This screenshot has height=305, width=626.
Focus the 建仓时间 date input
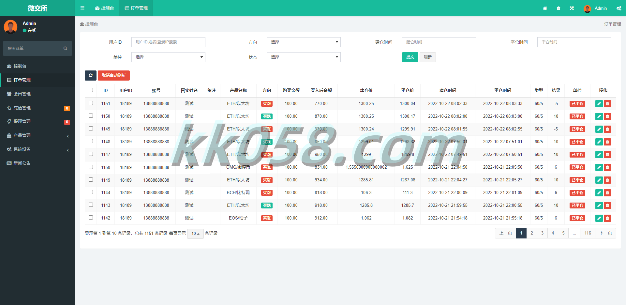click(x=439, y=42)
